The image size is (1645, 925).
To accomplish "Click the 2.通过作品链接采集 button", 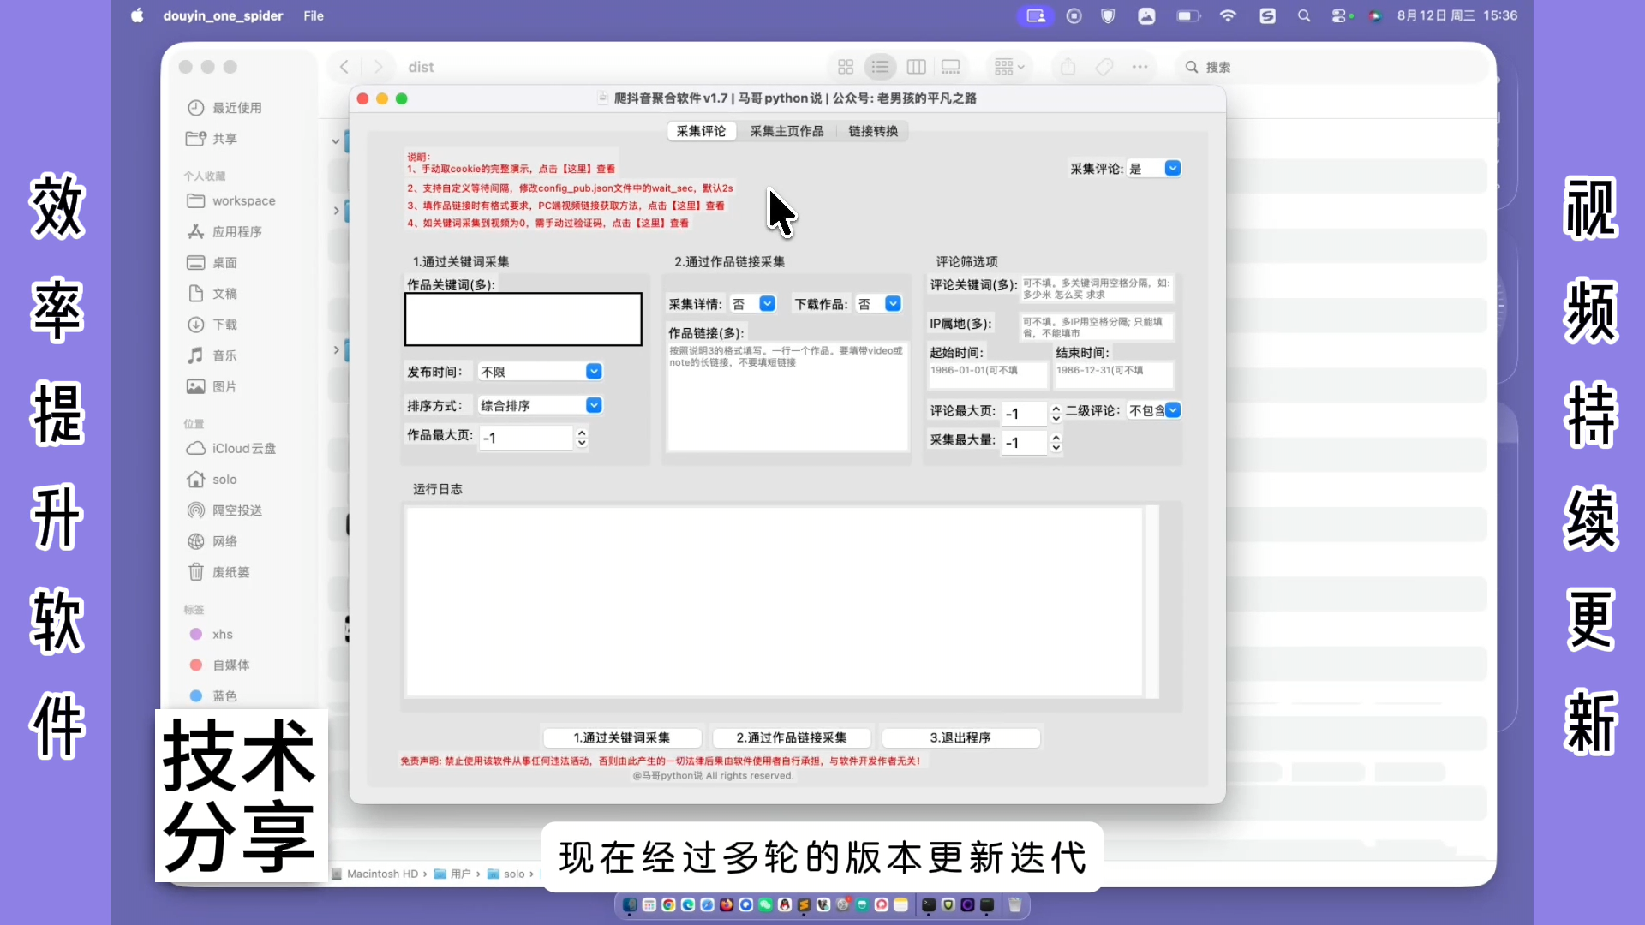I will 792,737.
